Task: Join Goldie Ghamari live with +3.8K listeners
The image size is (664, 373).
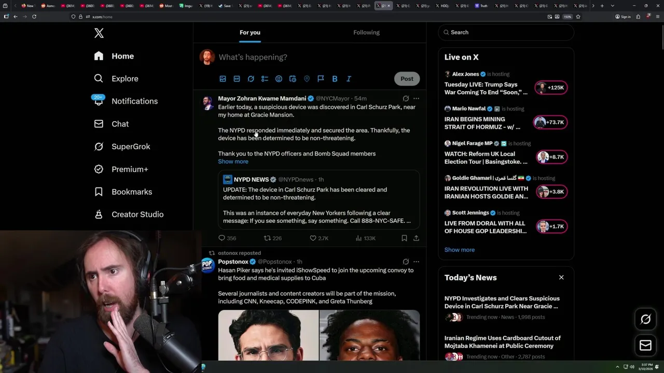Action: tap(552, 192)
